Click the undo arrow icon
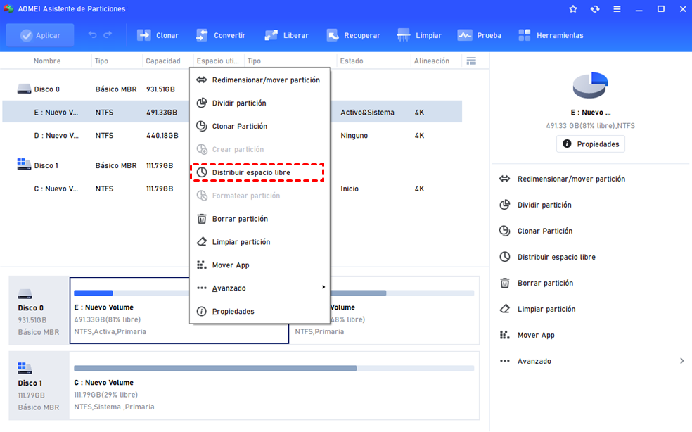Image resolution: width=692 pixels, height=432 pixels. 93,35
